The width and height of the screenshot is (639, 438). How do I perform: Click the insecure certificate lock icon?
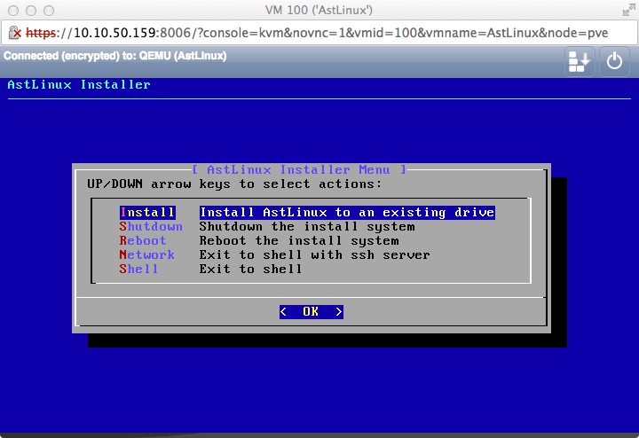[x=15, y=33]
